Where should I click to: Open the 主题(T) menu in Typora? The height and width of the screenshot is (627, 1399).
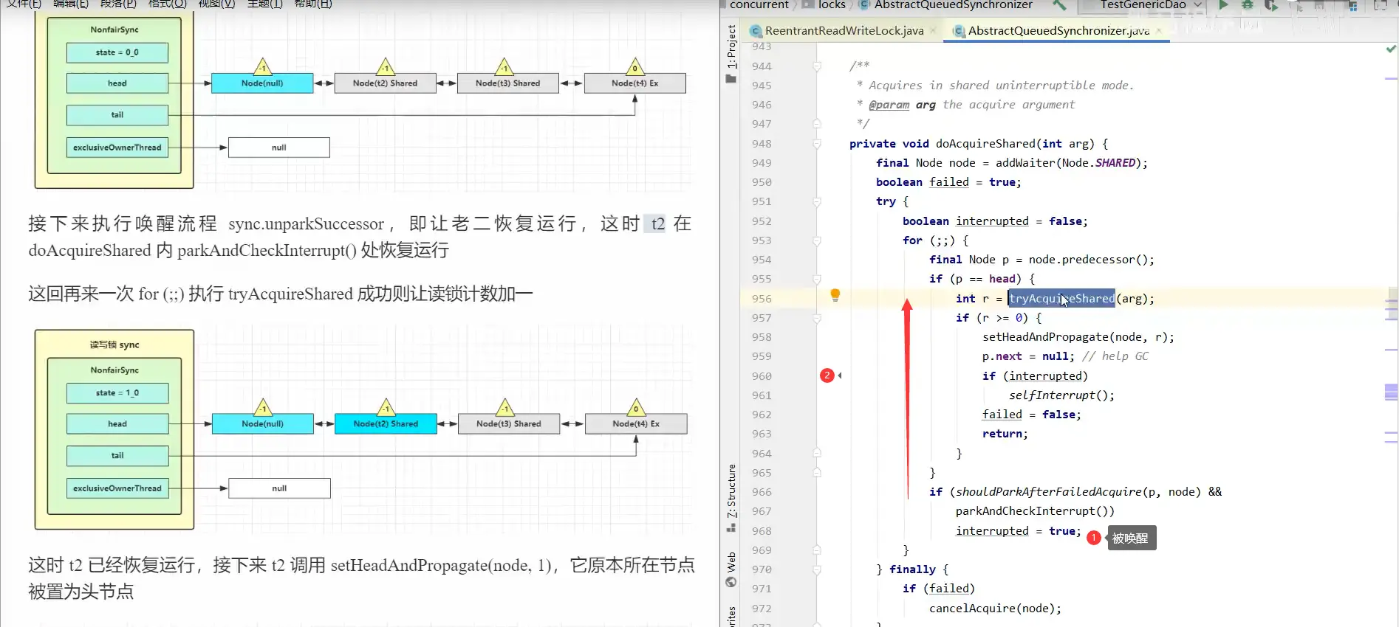pyautogui.click(x=264, y=4)
